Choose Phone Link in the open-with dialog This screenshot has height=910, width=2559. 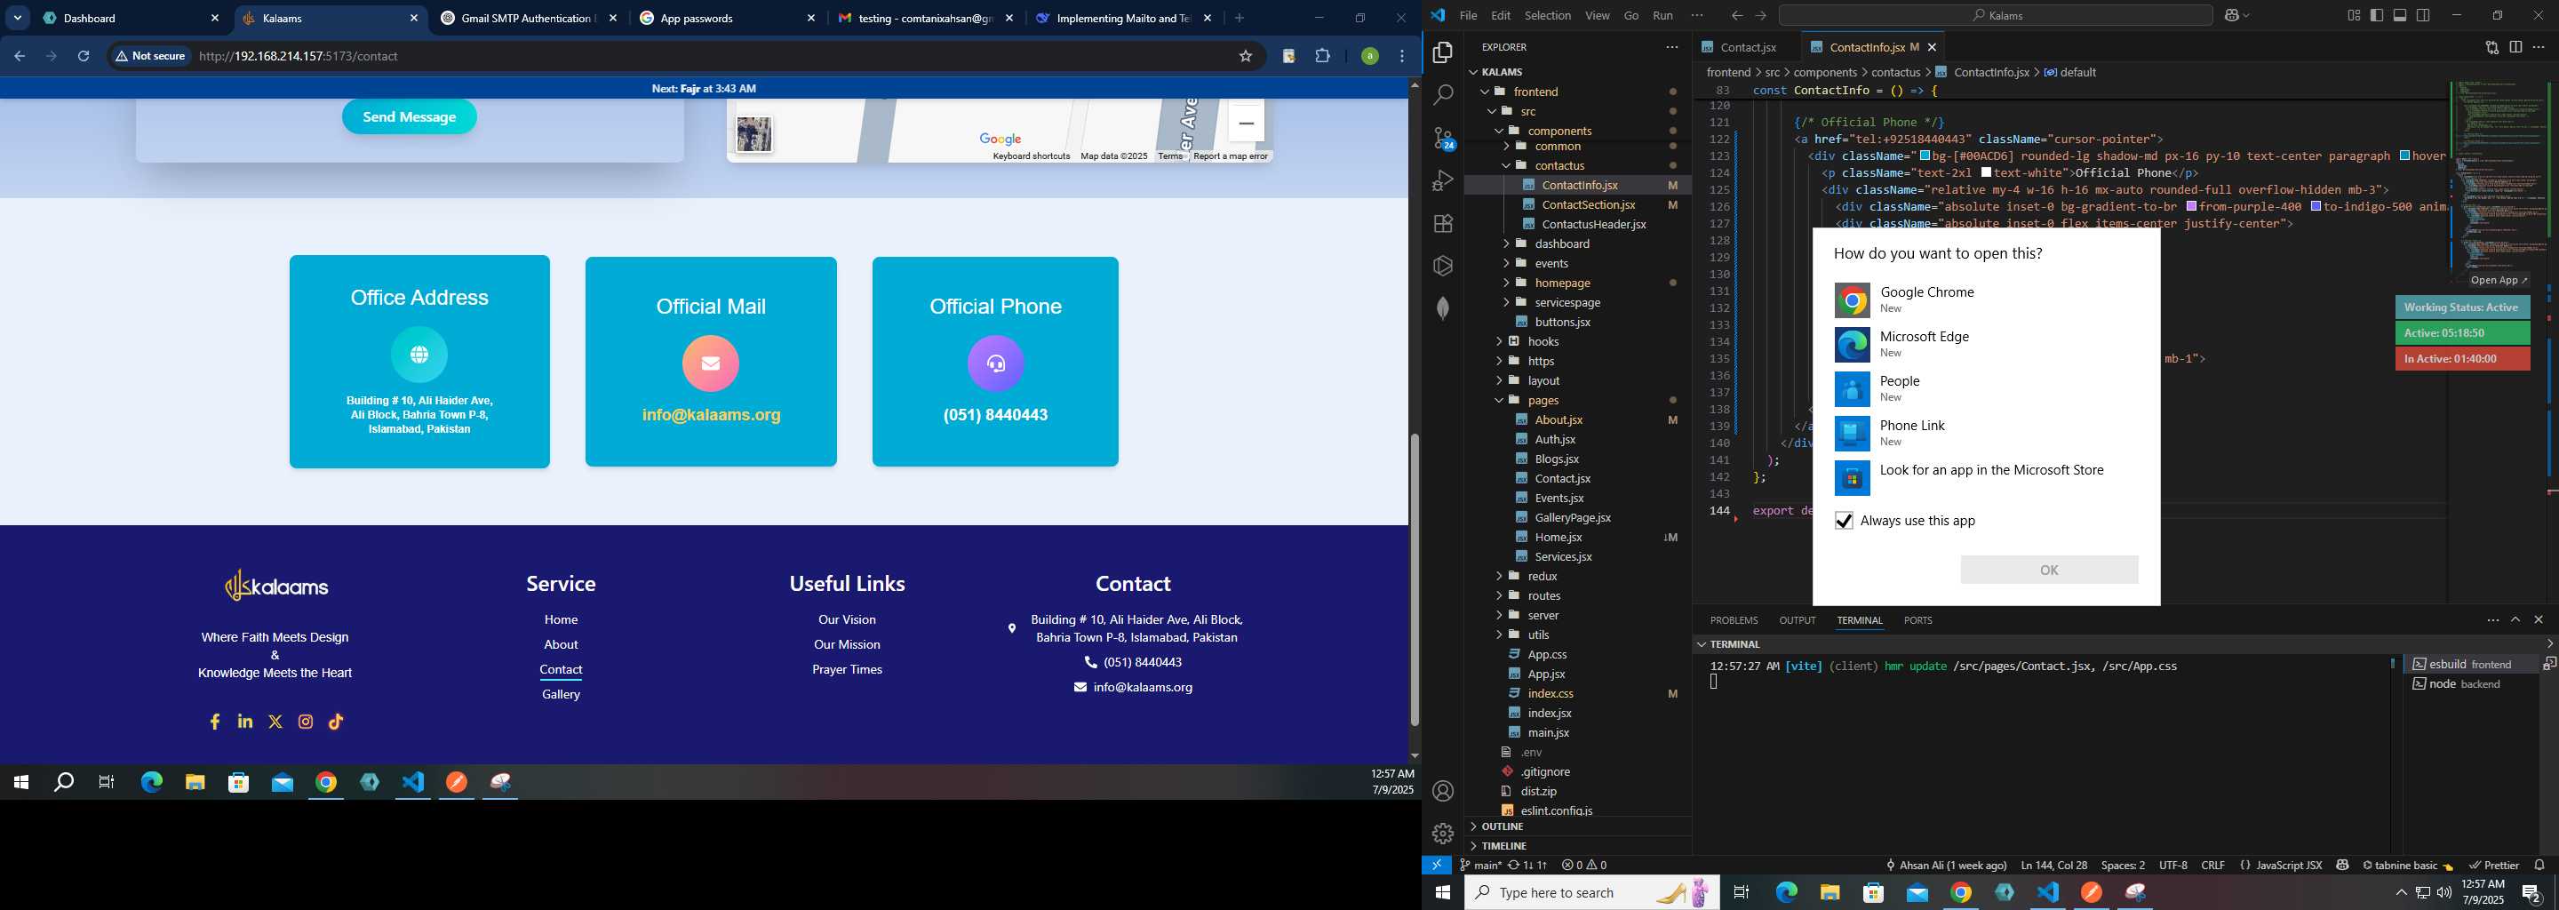click(1985, 433)
